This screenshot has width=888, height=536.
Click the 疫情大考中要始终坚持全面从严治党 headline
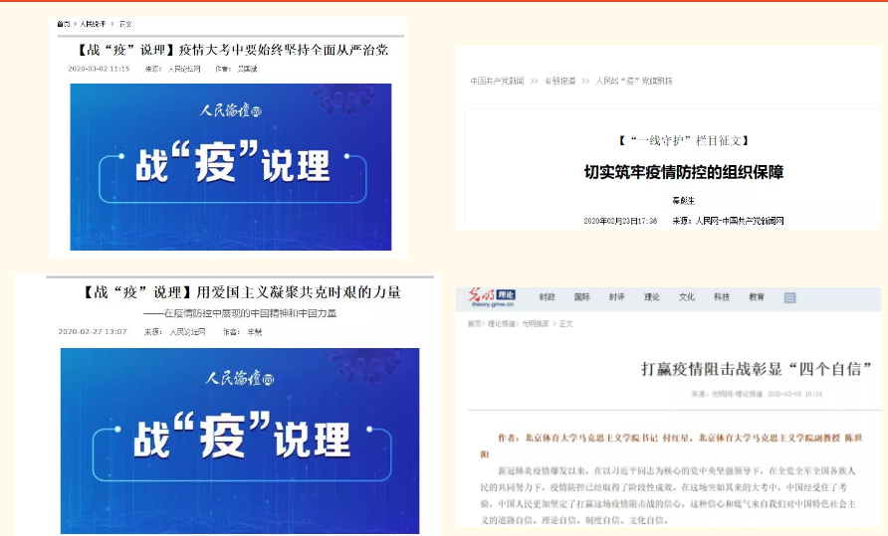(230, 48)
